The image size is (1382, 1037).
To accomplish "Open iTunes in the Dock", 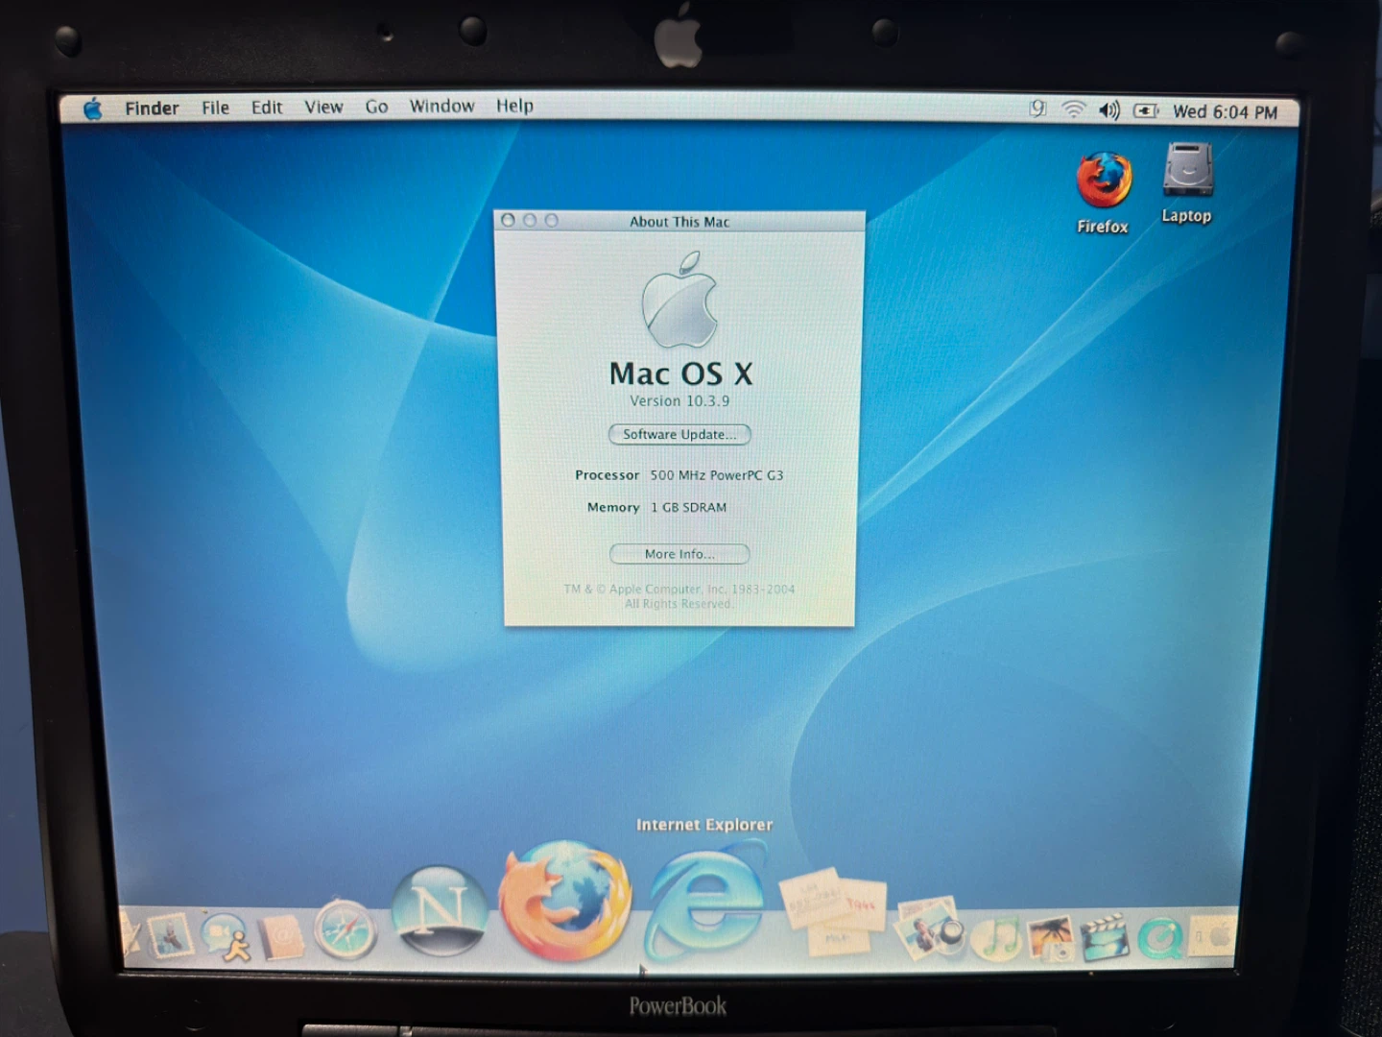I will point(998,936).
